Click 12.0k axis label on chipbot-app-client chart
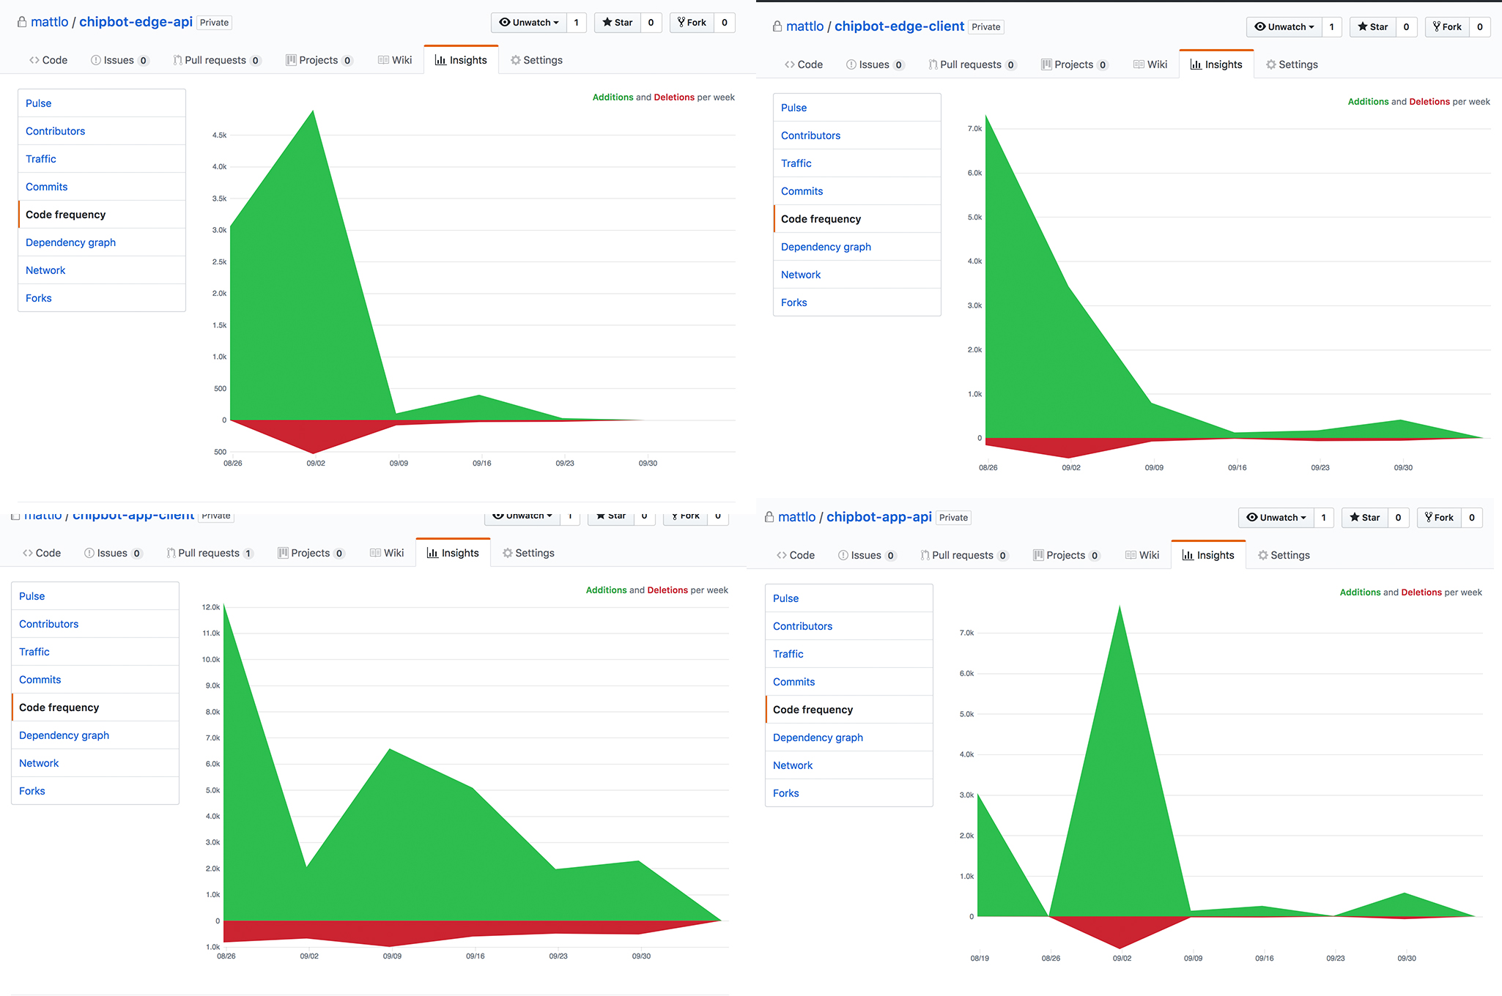This screenshot has height=996, width=1502. coord(211,607)
